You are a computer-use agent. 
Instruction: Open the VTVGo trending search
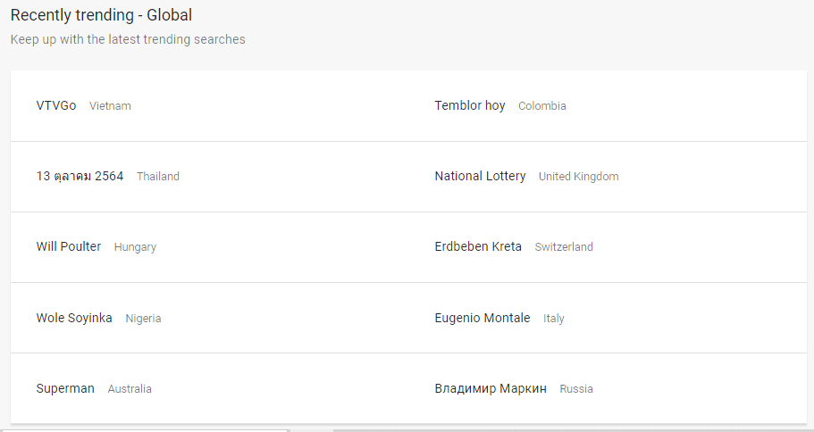56,106
